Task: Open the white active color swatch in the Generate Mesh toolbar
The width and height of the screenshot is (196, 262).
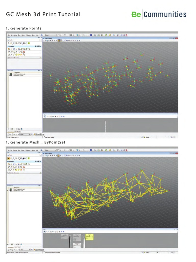Action: tap(58, 150)
